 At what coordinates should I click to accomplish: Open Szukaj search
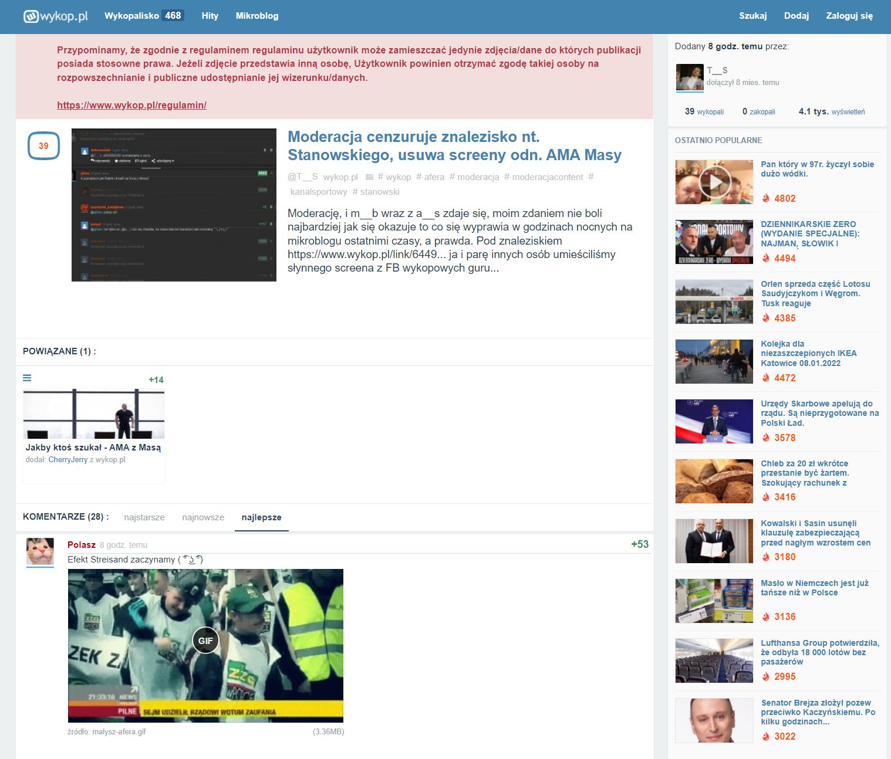pyautogui.click(x=753, y=16)
